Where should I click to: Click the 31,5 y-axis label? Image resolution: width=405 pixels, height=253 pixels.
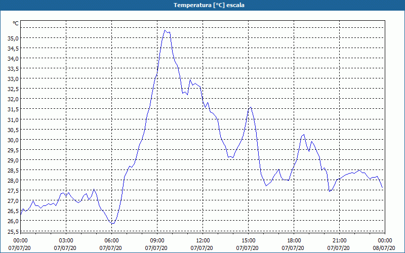[x=13, y=109]
